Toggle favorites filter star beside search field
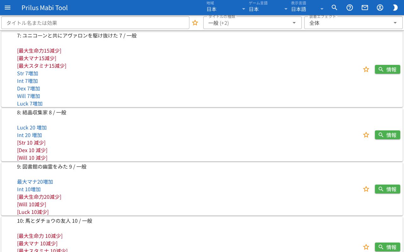The height and width of the screenshot is (252, 404). 195,23
